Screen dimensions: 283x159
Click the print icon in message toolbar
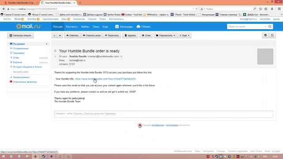265,35
